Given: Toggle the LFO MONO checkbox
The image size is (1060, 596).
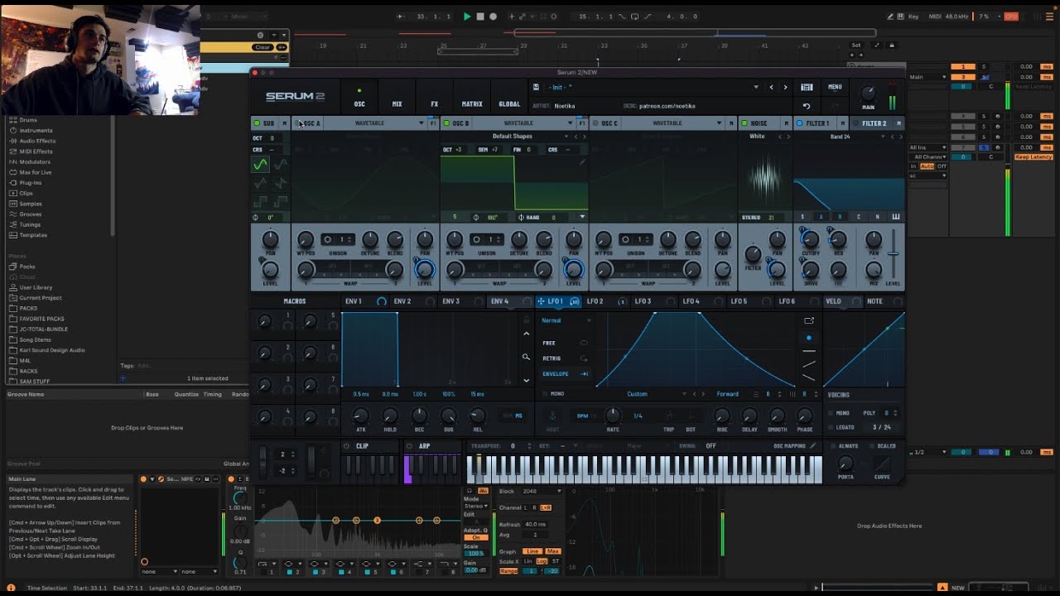Looking at the screenshot, I should (x=546, y=394).
